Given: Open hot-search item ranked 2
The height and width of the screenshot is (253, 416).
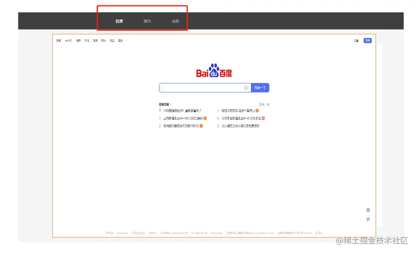Looking at the screenshot, I should tap(181, 126).
